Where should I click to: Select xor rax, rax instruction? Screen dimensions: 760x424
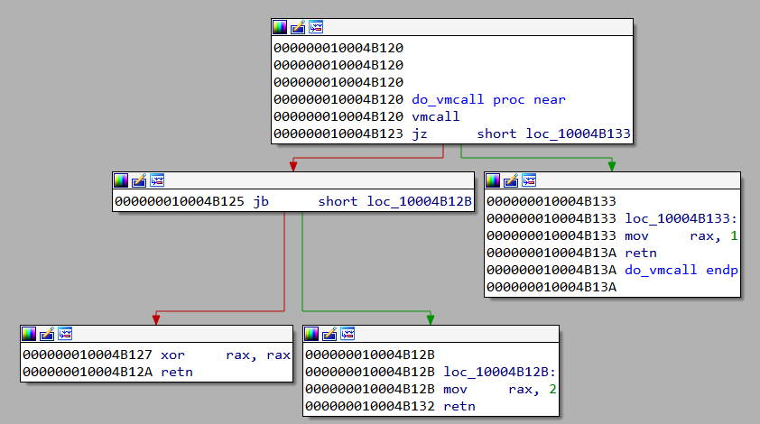click(226, 355)
